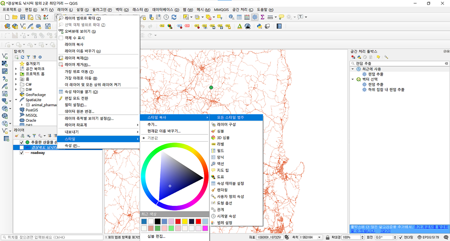Screen dimensions: 450x241
Task: Toggle 객체 수 표시 checkbox
Action: pos(61,38)
